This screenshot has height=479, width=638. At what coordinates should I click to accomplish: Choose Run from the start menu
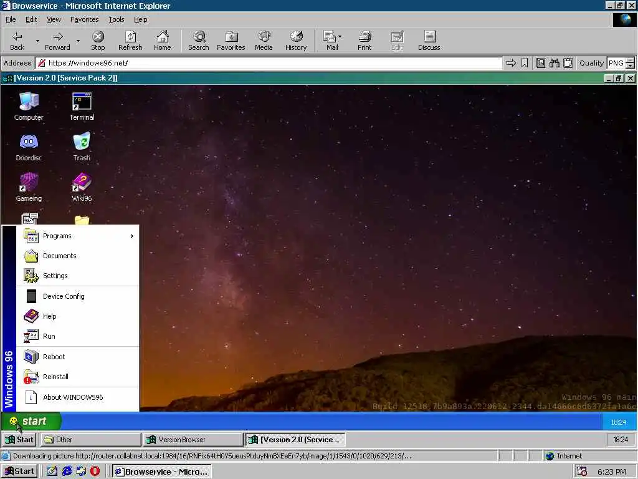click(78, 336)
